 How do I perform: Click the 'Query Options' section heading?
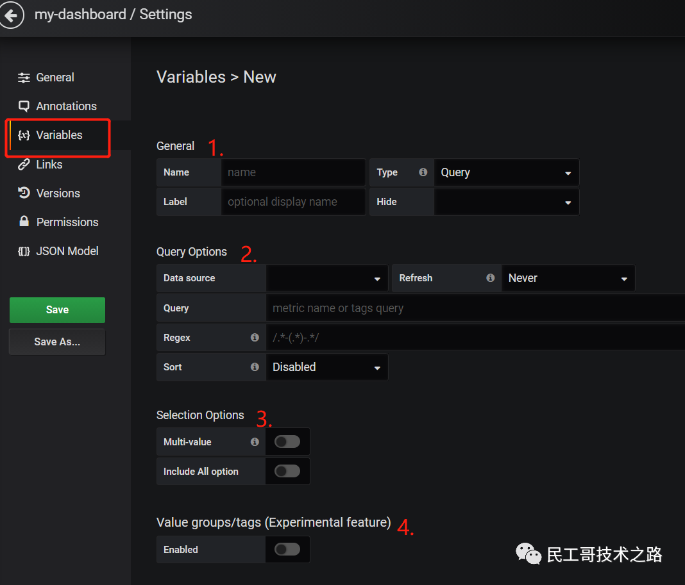pos(192,252)
